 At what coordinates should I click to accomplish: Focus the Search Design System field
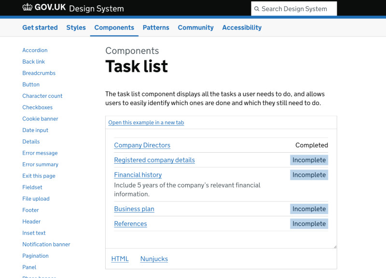(297, 9)
